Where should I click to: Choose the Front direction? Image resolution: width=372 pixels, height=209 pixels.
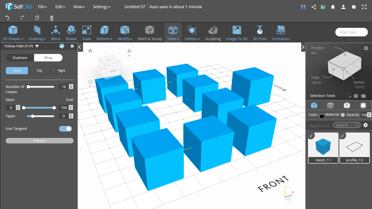(17, 70)
